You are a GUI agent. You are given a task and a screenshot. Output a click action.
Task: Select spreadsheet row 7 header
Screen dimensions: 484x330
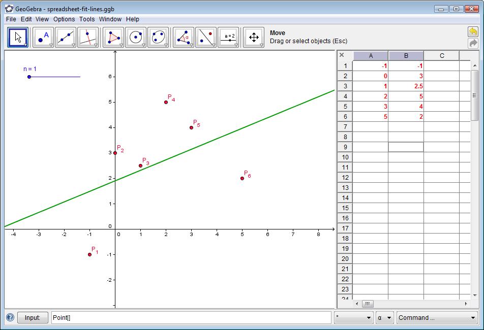point(345,127)
